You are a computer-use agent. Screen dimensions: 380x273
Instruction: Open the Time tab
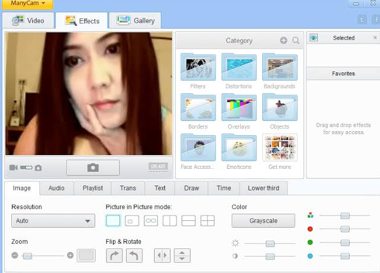pyautogui.click(x=223, y=188)
